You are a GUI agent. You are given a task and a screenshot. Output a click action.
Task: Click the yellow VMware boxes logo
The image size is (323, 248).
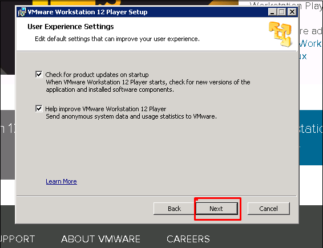[280, 34]
